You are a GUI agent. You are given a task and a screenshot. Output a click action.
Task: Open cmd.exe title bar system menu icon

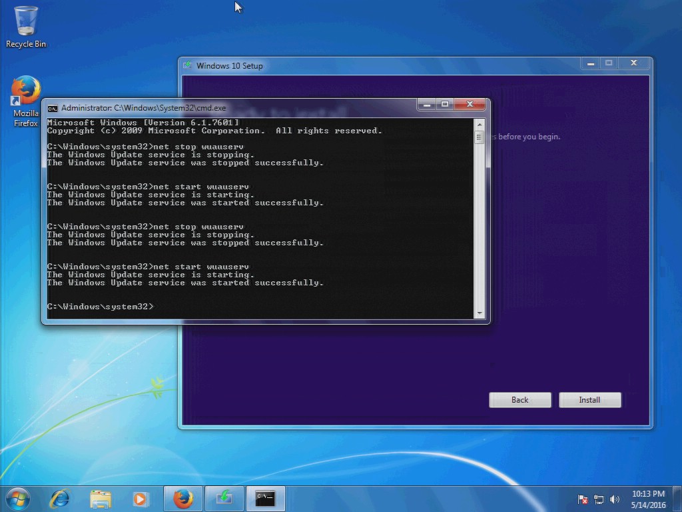[x=53, y=109]
